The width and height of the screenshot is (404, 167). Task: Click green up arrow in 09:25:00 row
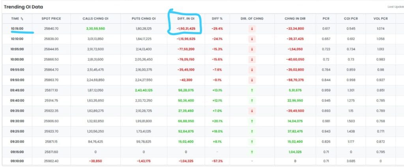(251, 131)
